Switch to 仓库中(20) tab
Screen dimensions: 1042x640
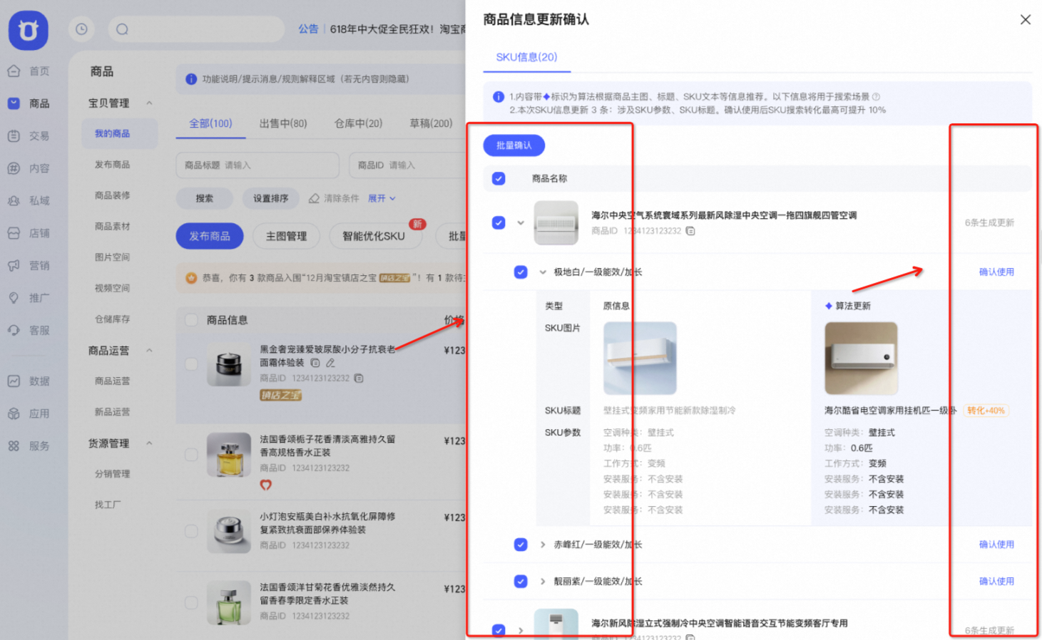click(358, 123)
